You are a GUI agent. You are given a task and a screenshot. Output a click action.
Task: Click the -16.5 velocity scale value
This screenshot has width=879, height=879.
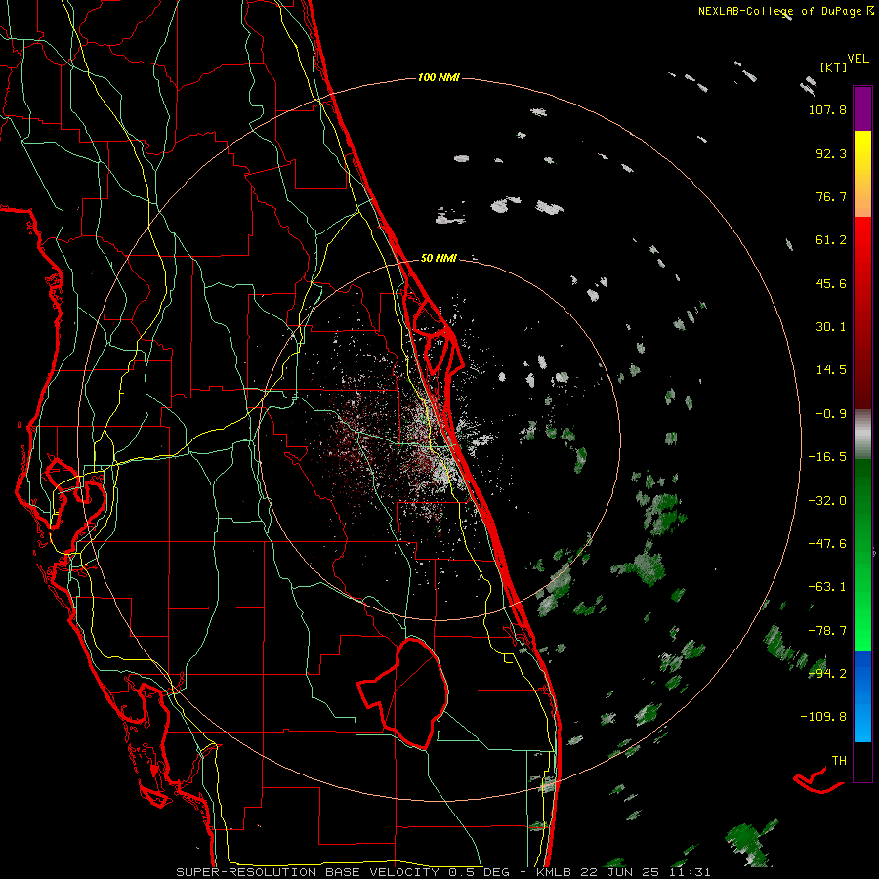coord(827,457)
